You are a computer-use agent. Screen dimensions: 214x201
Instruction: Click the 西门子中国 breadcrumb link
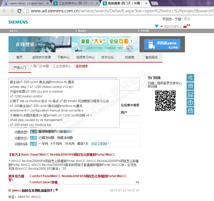click(x=41, y=66)
